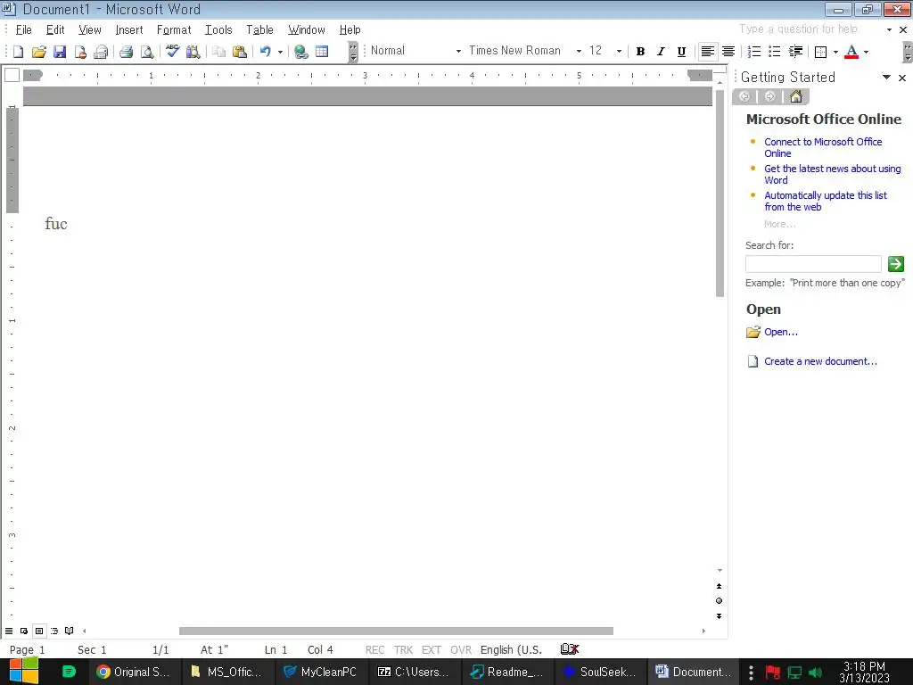This screenshot has width=913, height=685.
Task: Print the document with the printer icon
Action: [126, 52]
